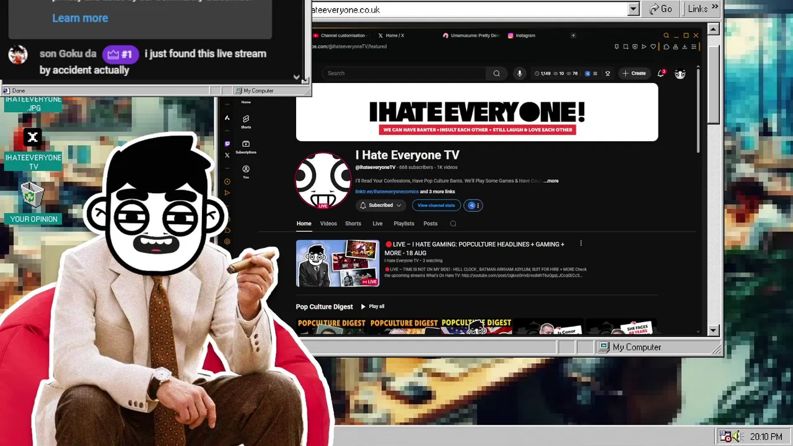Switch to Umamusume Pretty Derby tab

click(471, 35)
